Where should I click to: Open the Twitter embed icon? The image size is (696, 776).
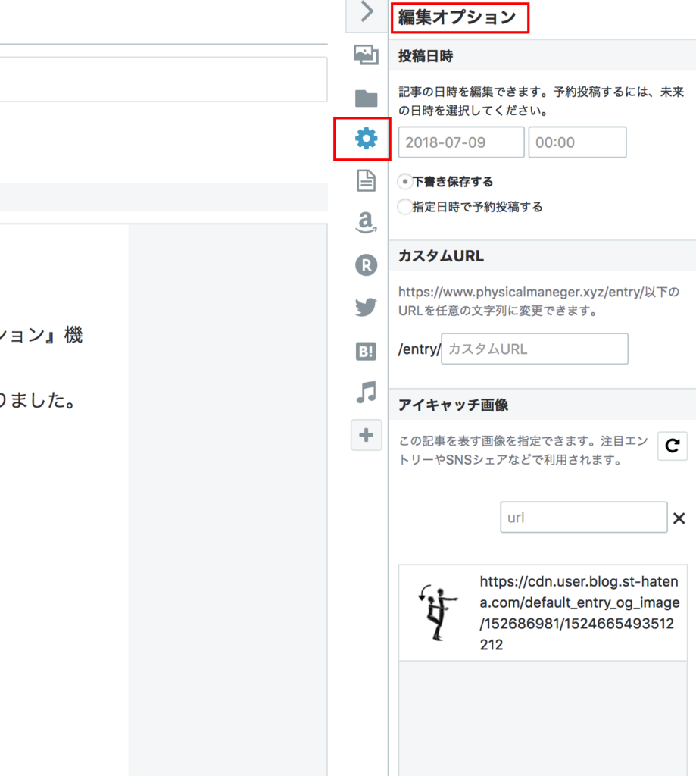[366, 307]
